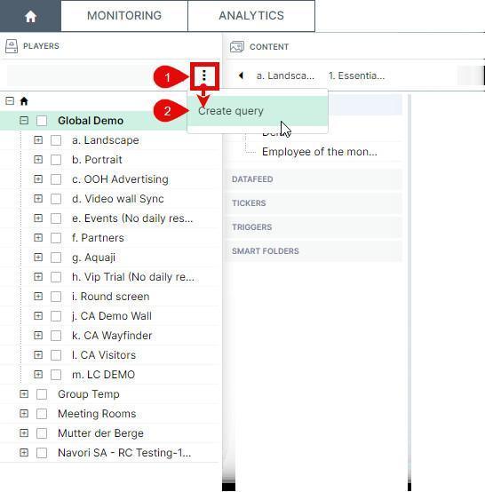Tick the b. Portrait checkbox
Screen dimensions: 485x492
click(56, 160)
